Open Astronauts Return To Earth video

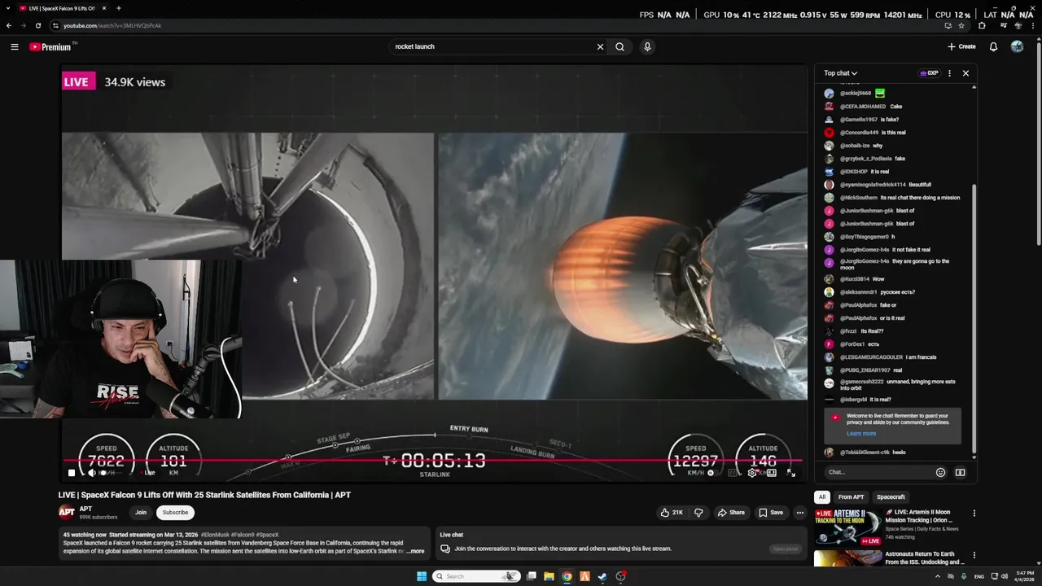[924, 558]
